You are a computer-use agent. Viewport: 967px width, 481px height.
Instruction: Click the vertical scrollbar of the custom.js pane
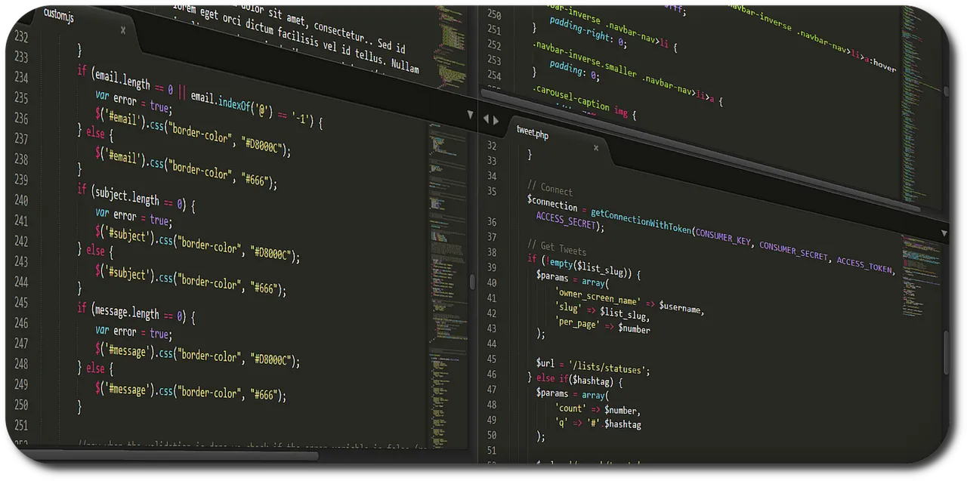[x=473, y=282]
